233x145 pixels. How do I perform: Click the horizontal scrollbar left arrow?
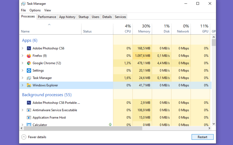(x=22, y=128)
